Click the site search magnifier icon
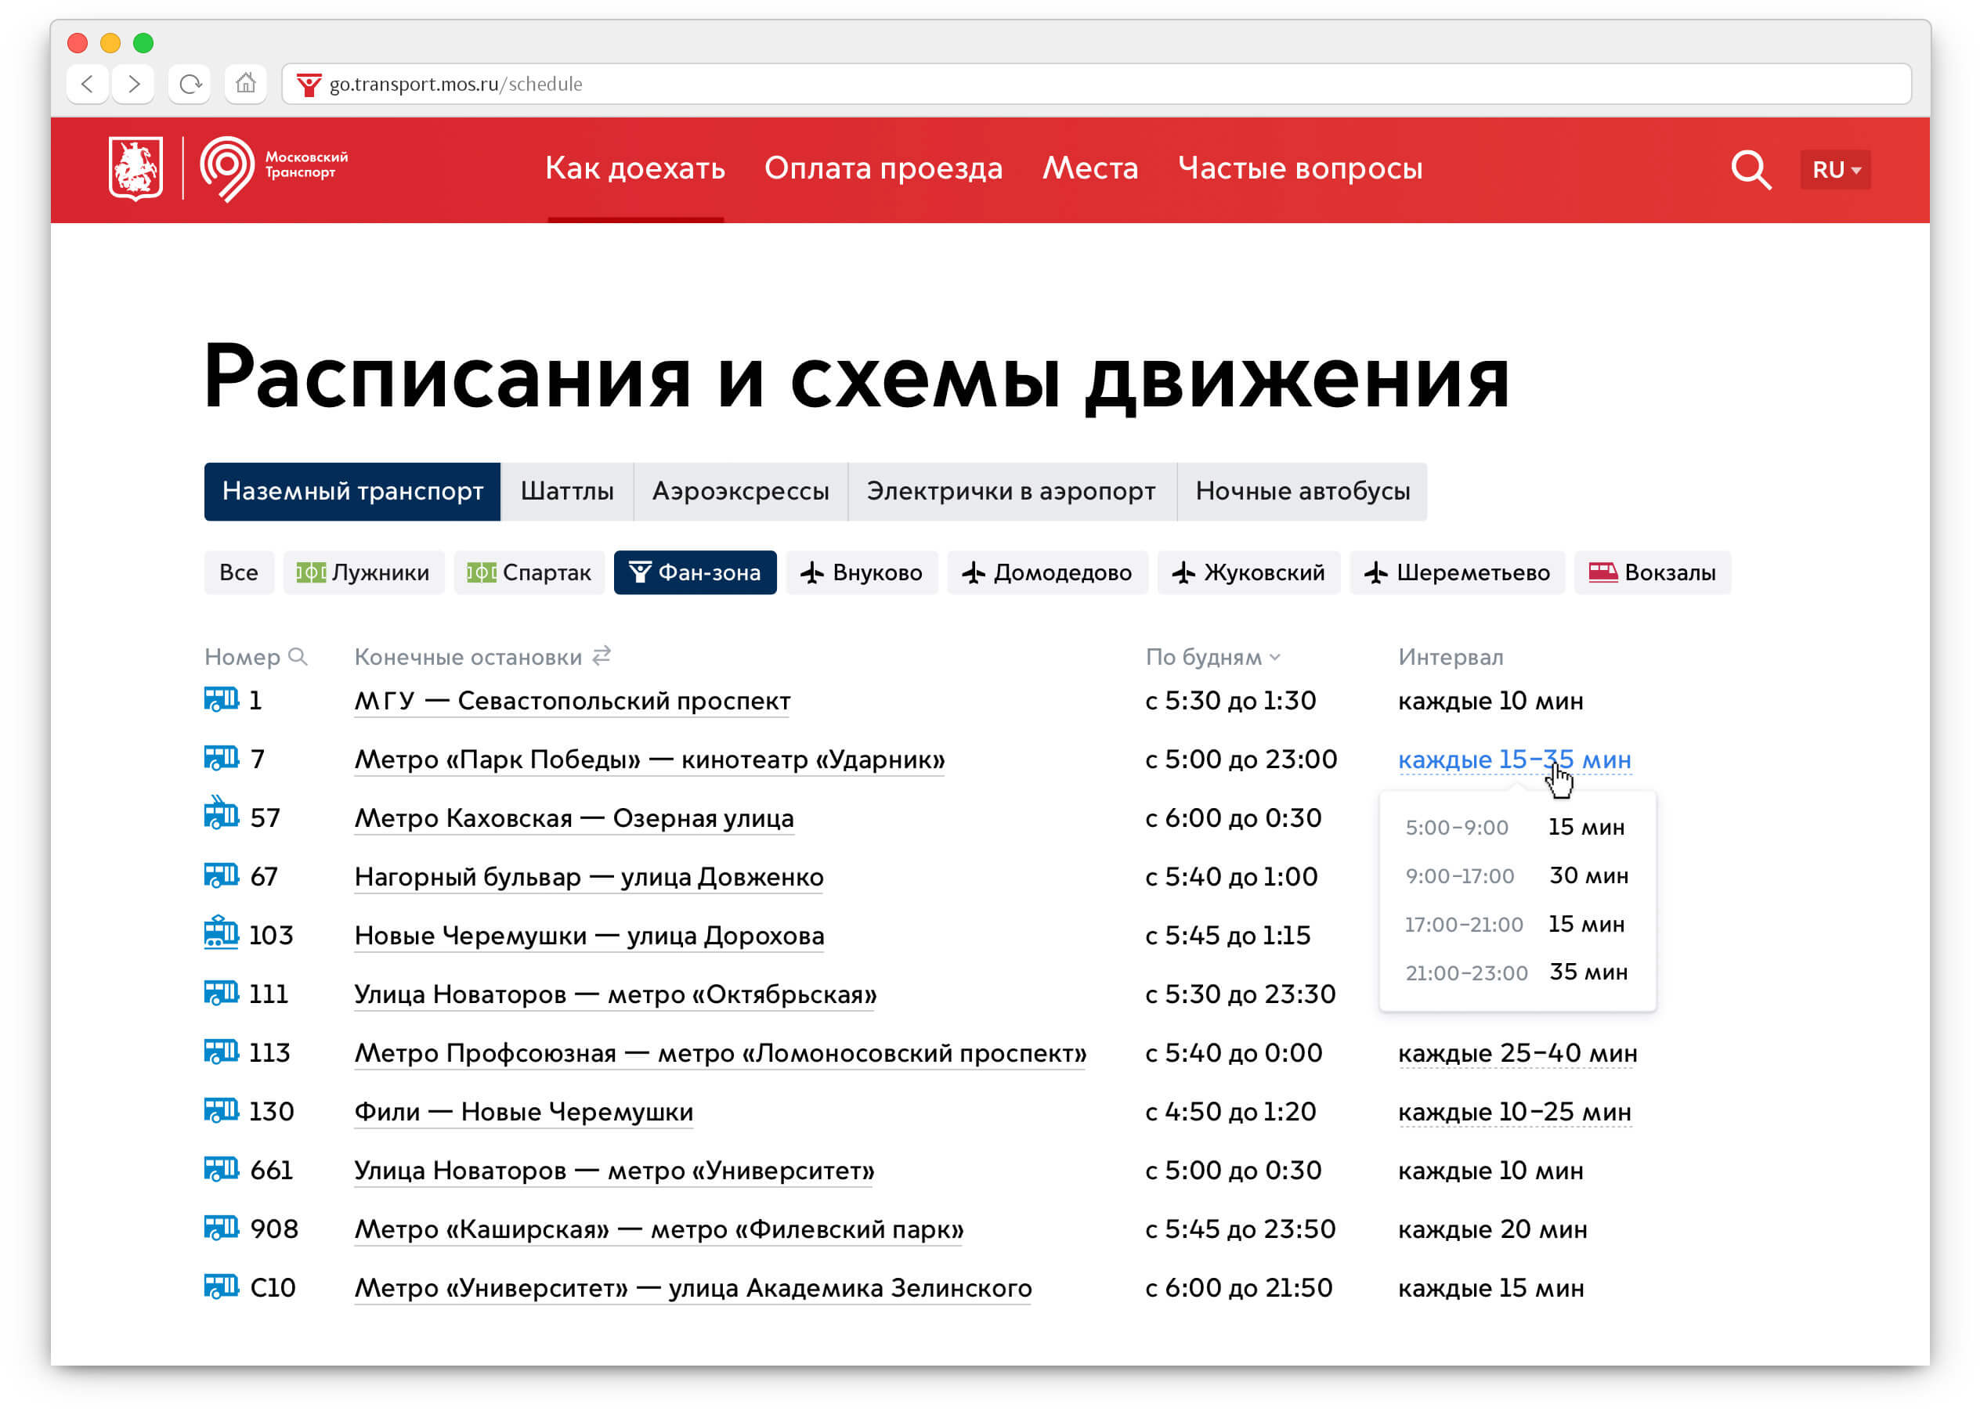The image size is (1980, 1411). (1749, 169)
